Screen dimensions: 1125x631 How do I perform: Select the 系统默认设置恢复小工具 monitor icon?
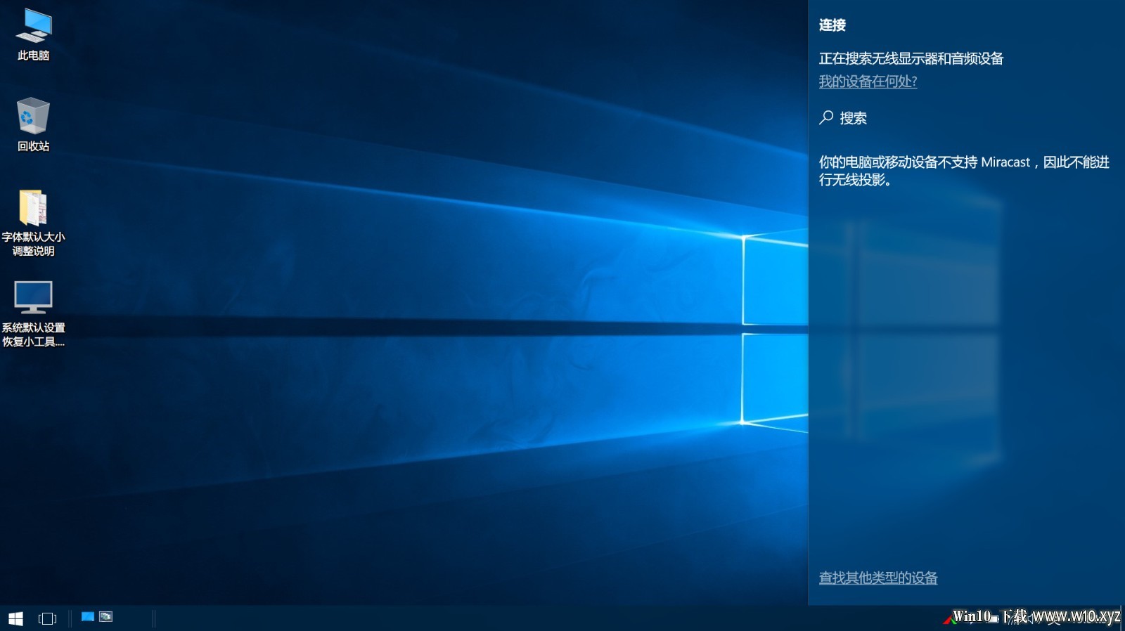click(33, 298)
